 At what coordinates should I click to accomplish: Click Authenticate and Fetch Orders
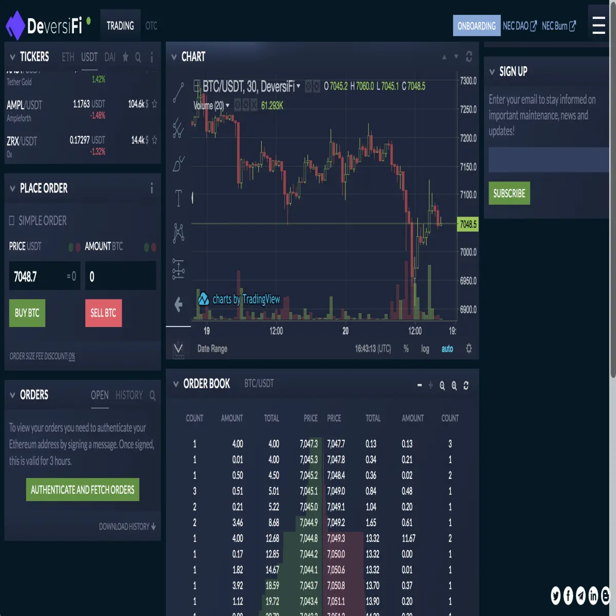pos(83,490)
